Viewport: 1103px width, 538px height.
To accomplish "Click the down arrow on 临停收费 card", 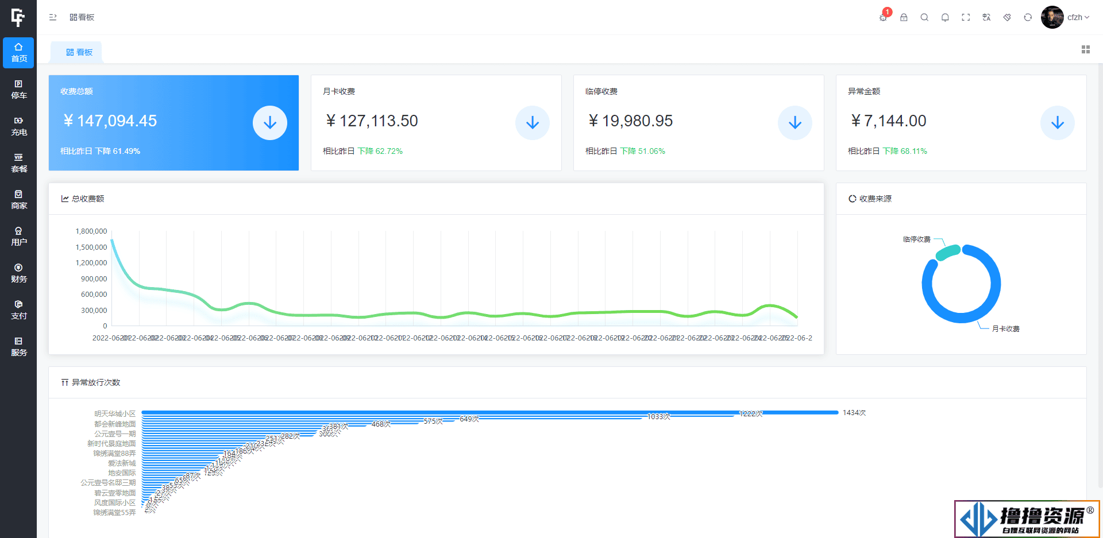I will tap(795, 123).
